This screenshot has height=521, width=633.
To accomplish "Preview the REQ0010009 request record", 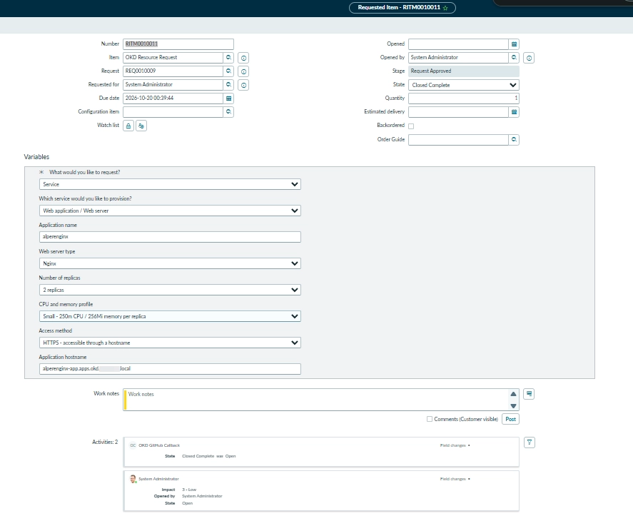I will [x=243, y=71].
